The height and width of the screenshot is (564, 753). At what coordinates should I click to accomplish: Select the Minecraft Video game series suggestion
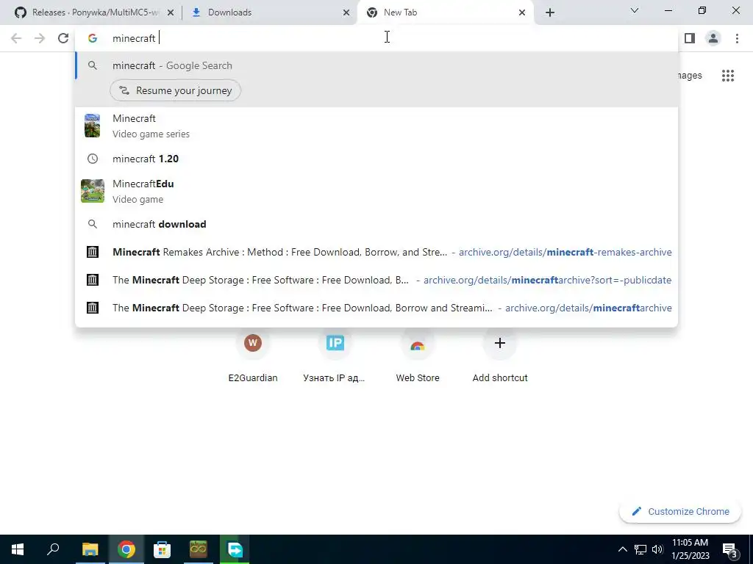376,126
